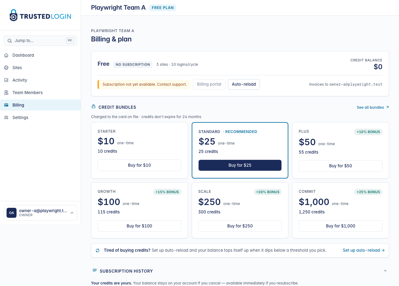Select Billing in the sidebar navigation
This screenshot has height=286, width=399.
click(x=18, y=105)
